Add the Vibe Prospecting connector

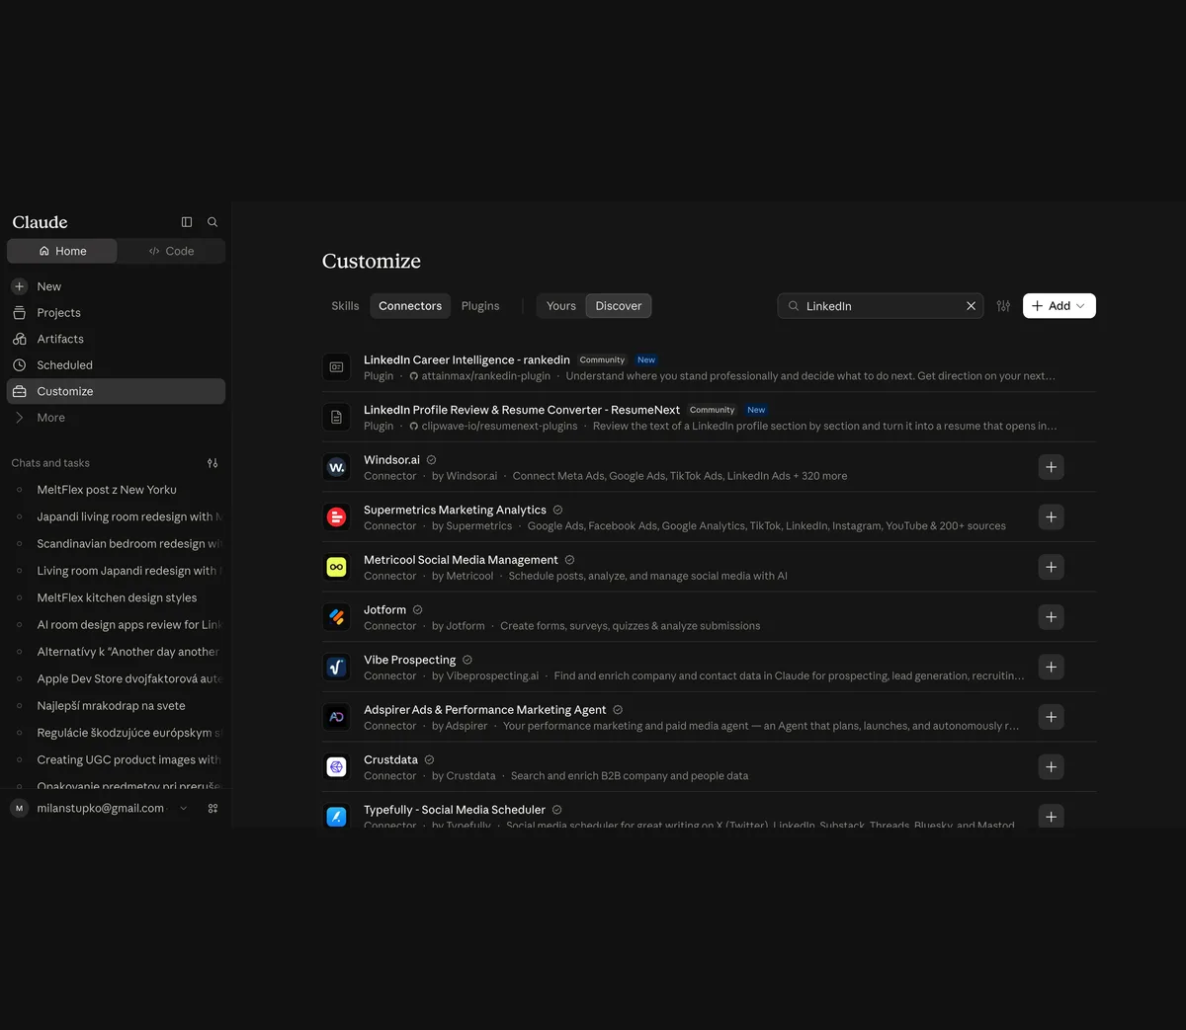(1051, 667)
